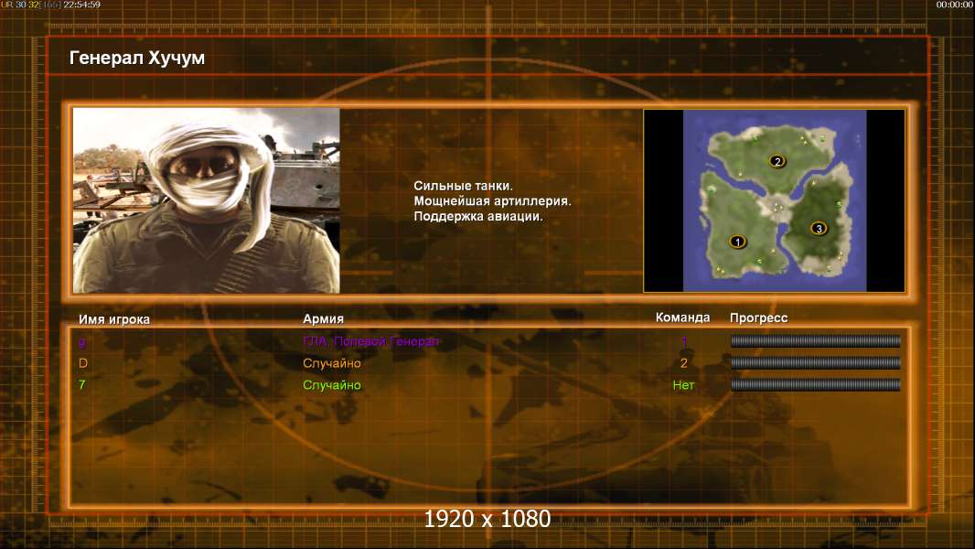Click 'Случайно' army in player D row
The width and height of the screenshot is (975, 549).
coord(332,363)
